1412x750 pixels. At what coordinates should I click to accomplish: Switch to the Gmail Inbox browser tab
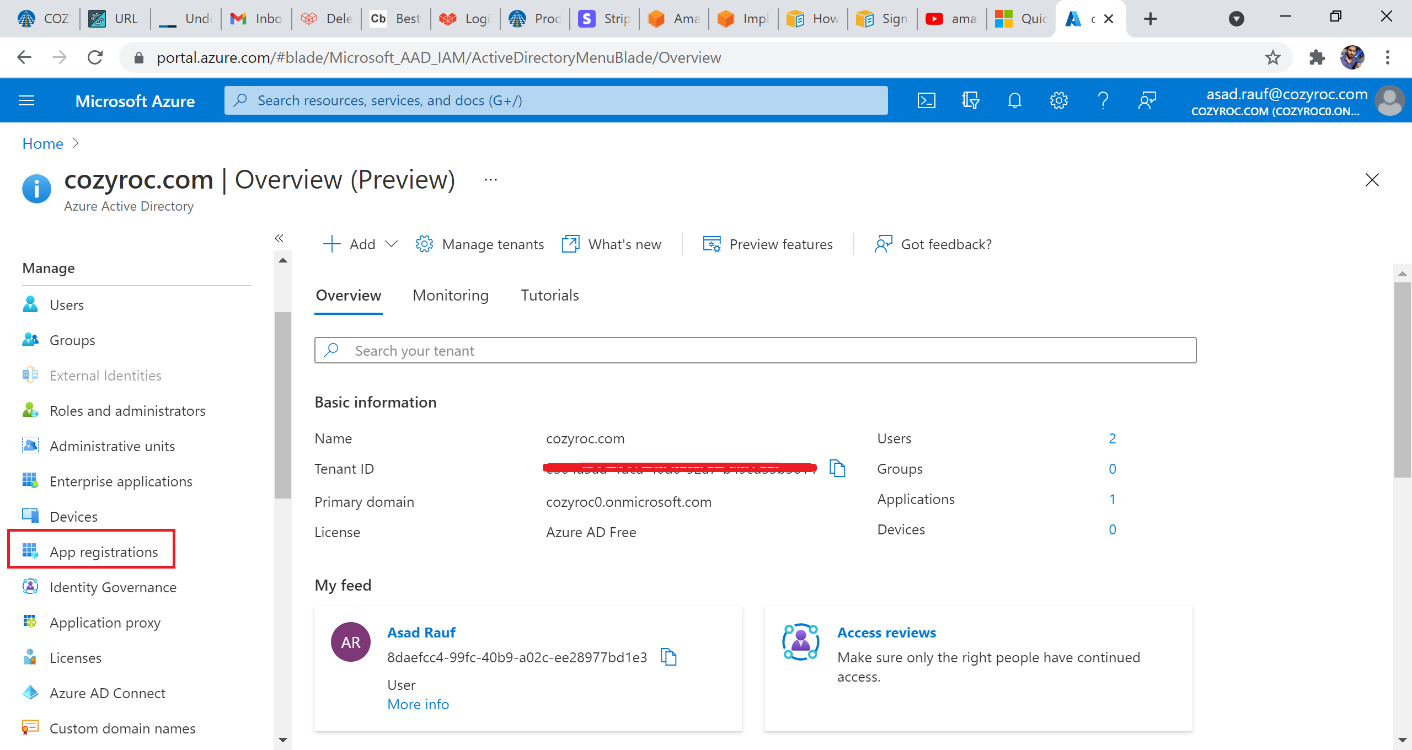tap(256, 19)
